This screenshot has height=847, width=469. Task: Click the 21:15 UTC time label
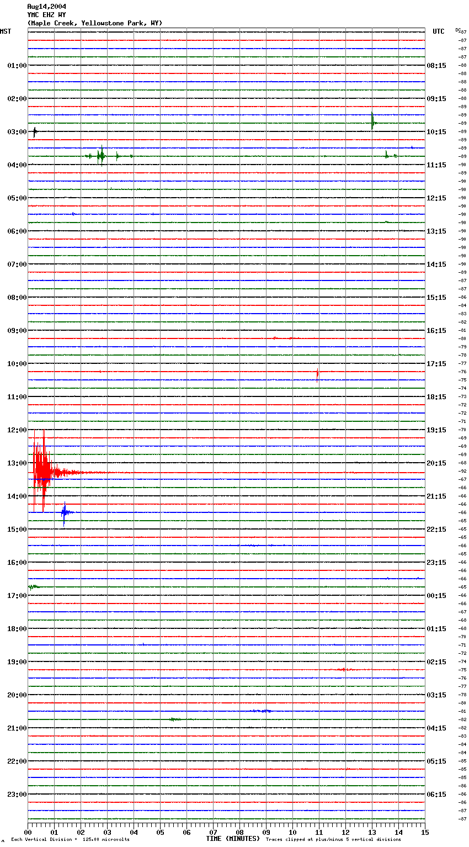pyautogui.click(x=436, y=496)
